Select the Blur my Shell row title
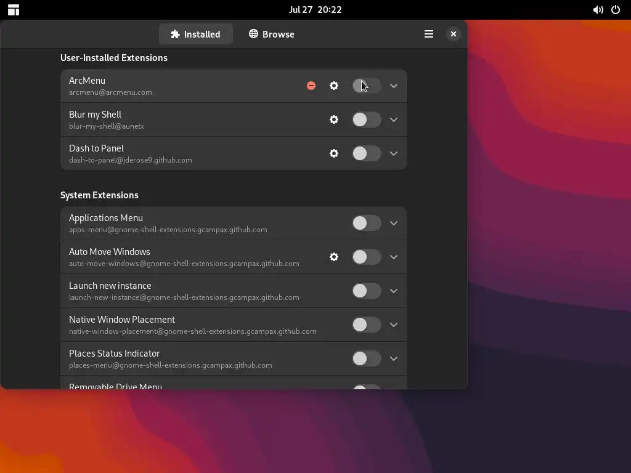Image resolution: width=631 pixels, height=473 pixels. point(95,115)
